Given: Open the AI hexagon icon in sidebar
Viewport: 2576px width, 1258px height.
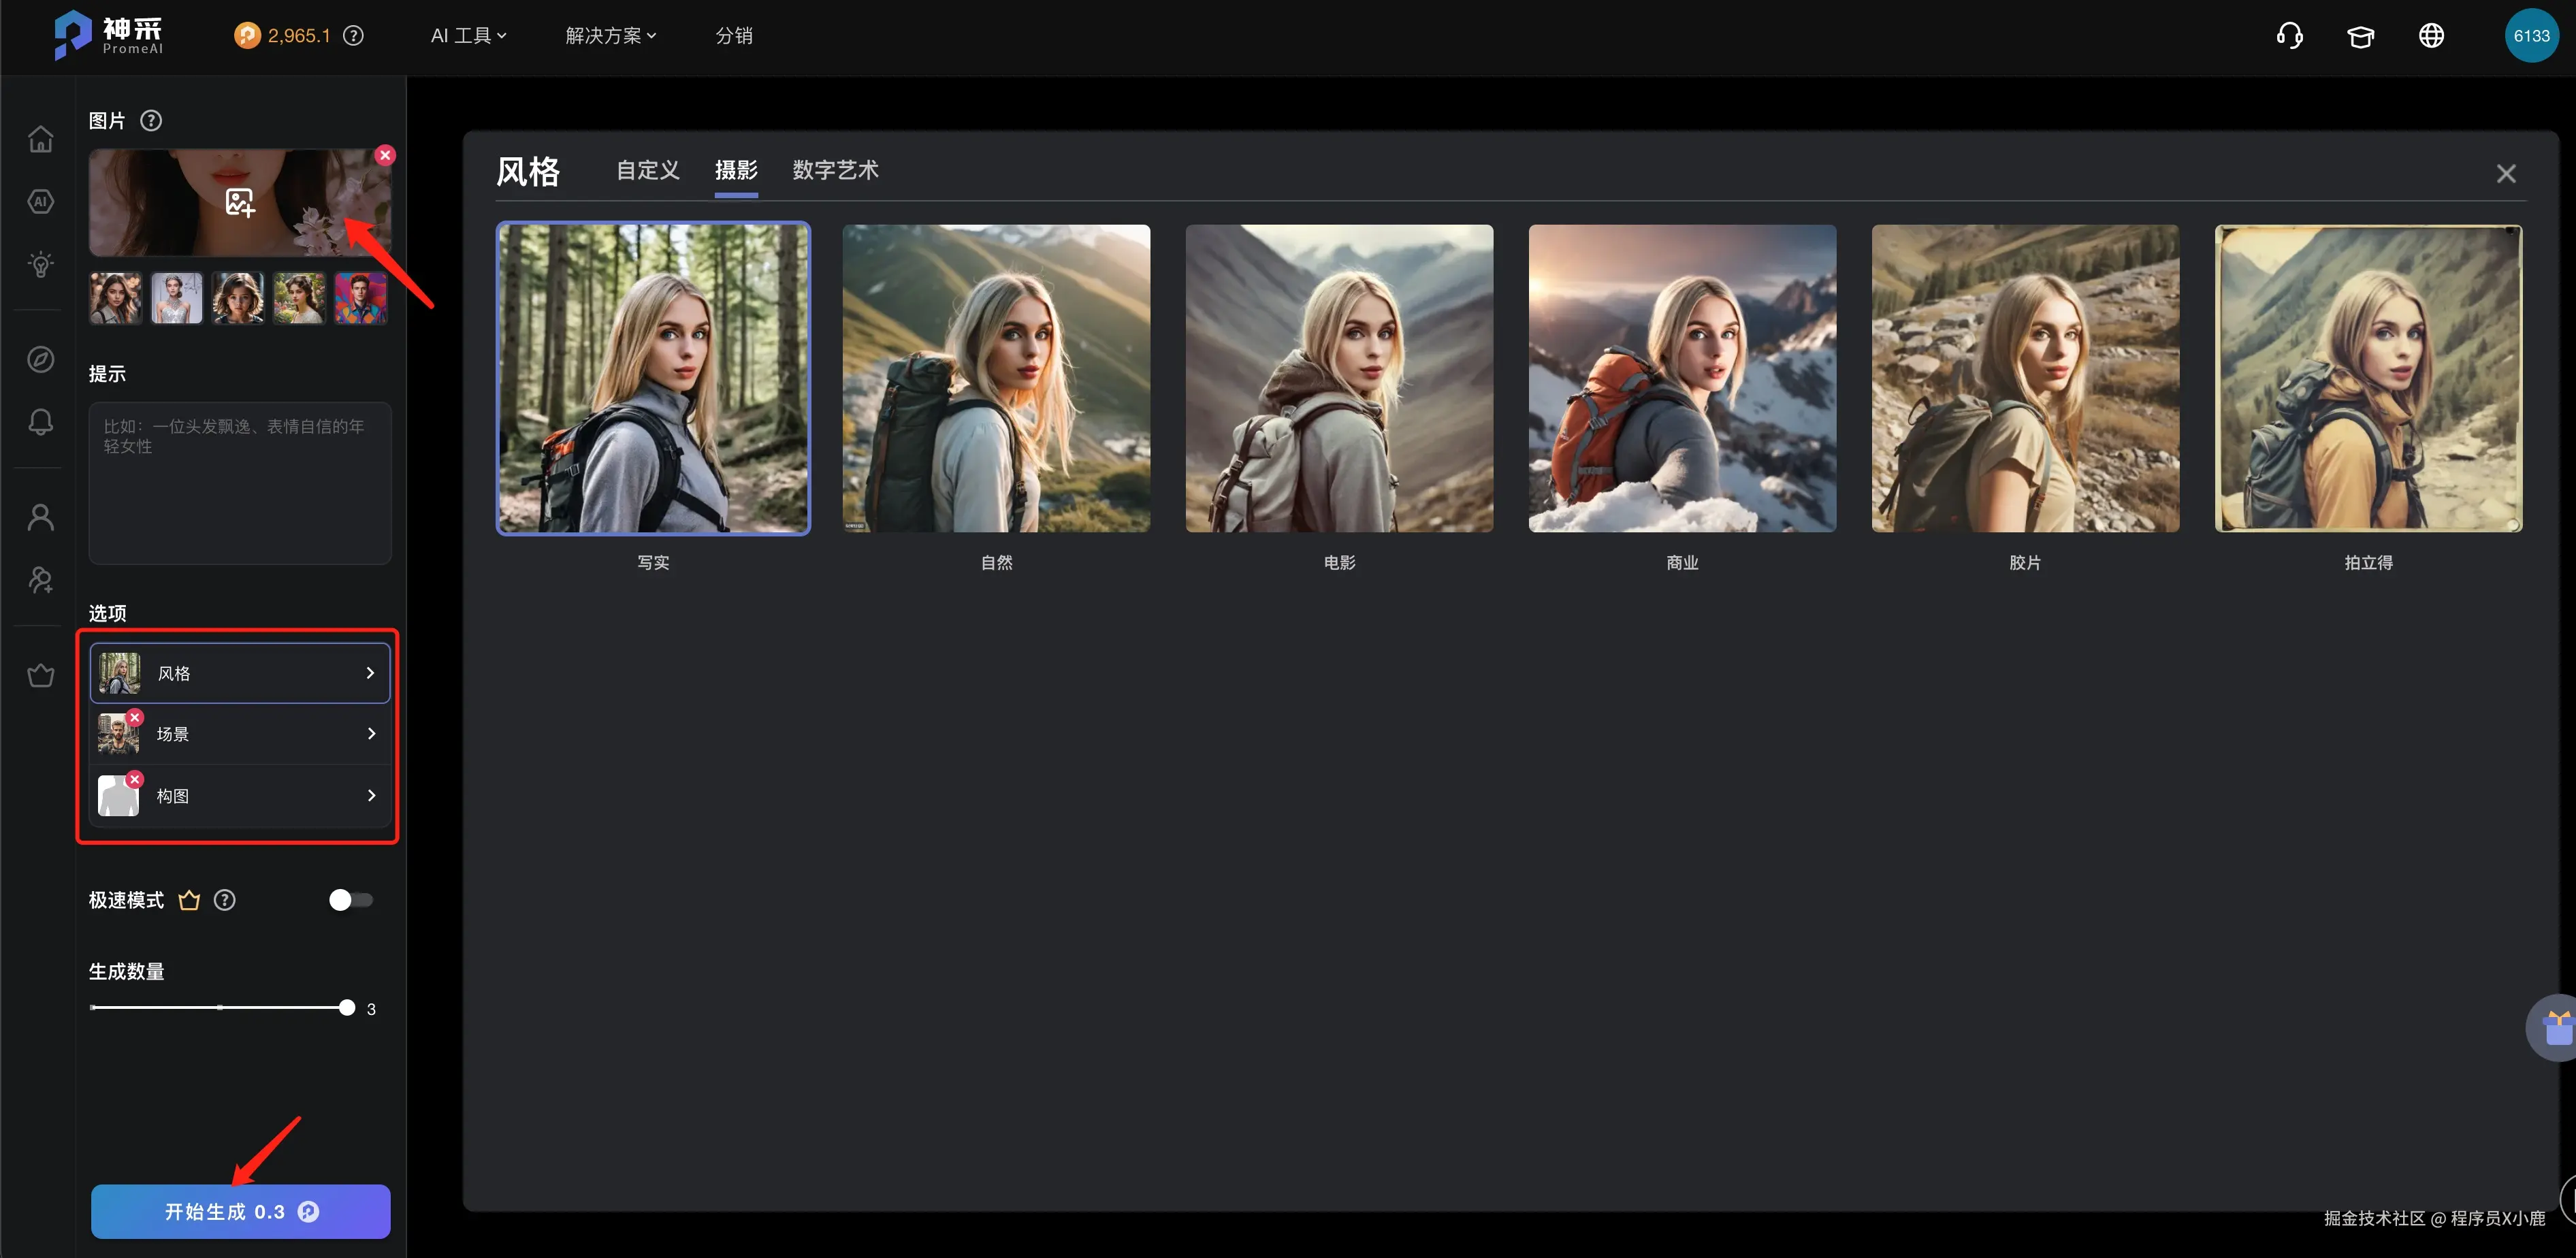Looking at the screenshot, I should click(x=40, y=201).
